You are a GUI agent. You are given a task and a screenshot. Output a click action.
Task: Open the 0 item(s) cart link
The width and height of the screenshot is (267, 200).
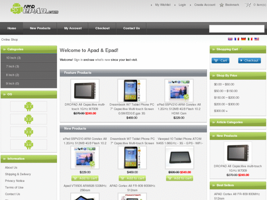click(260, 5)
